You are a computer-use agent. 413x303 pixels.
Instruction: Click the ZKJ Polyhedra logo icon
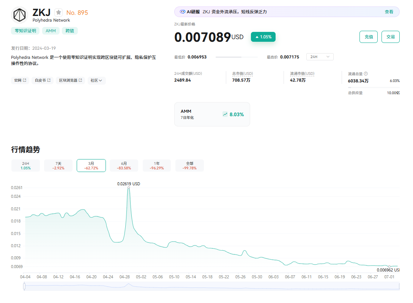click(x=20, y=15)
